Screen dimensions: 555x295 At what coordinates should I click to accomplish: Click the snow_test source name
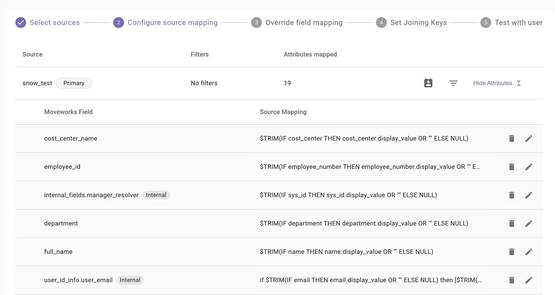37,83
